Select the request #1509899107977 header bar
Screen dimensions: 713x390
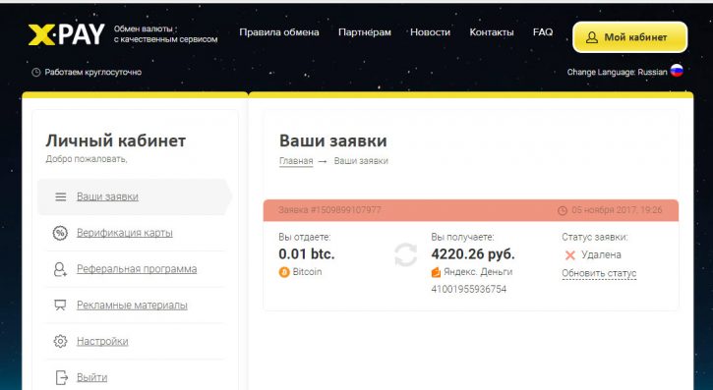tap(471, 210)
